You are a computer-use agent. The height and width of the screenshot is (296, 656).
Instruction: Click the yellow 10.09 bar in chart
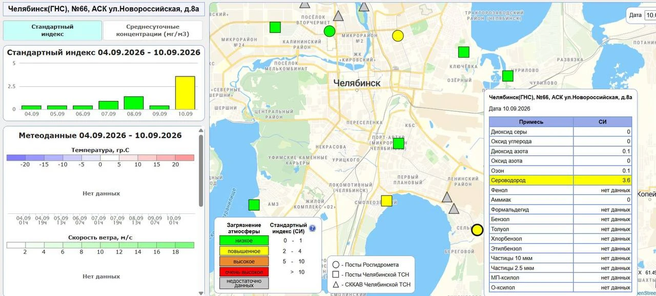[x=185, y=93]
